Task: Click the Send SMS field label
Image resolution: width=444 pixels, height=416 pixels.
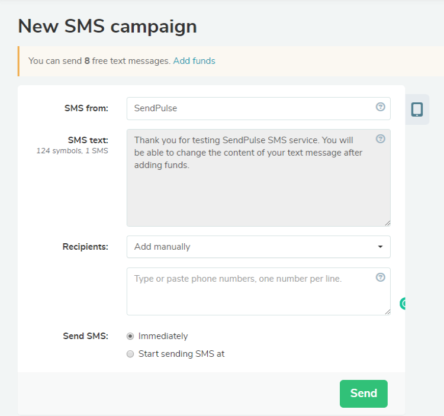Action: tap(85, 336)
